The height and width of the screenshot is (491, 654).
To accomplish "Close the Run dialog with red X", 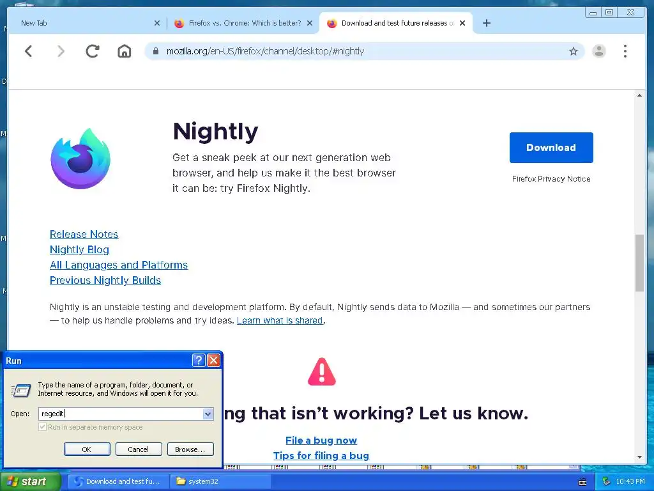I will click(213, 360).
